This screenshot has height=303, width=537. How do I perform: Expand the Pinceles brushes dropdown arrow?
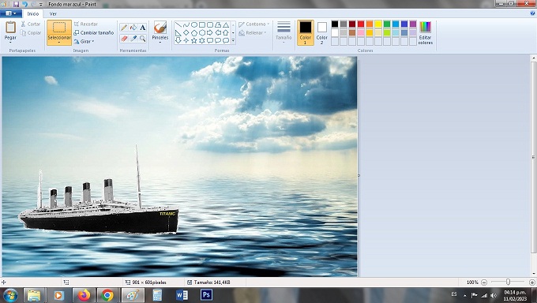160,43
